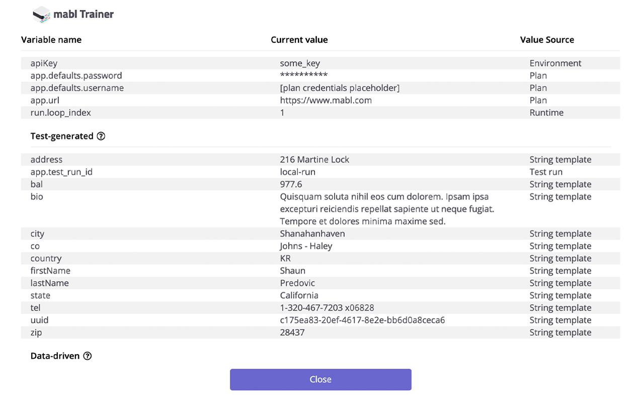Sort by the Value Source column header
643x402 pixels.
point(547,40)
